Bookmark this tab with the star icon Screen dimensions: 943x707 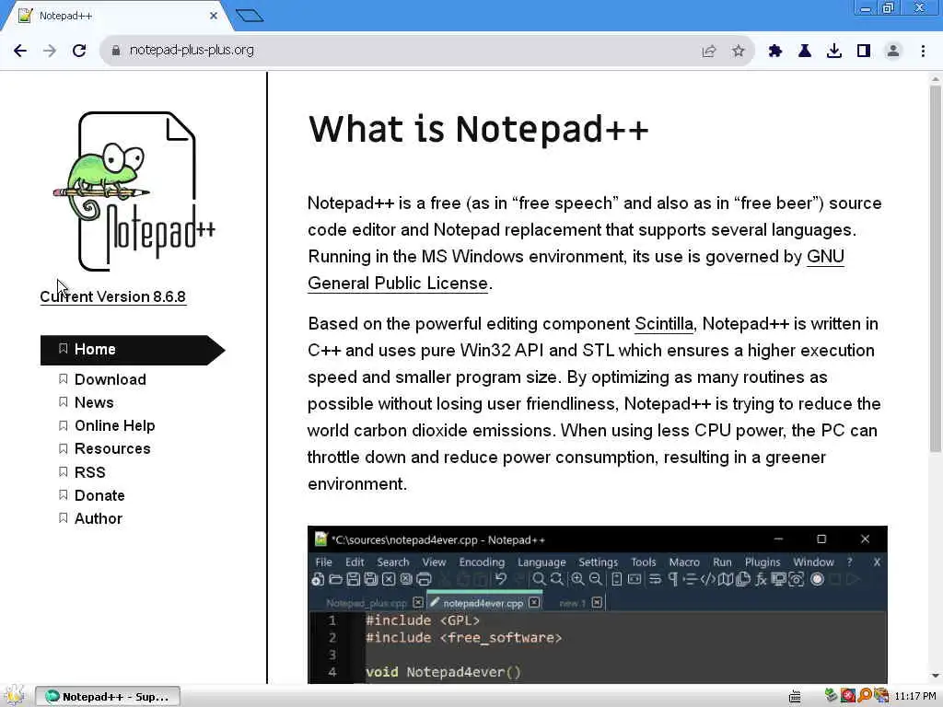[x=739, y=51]
